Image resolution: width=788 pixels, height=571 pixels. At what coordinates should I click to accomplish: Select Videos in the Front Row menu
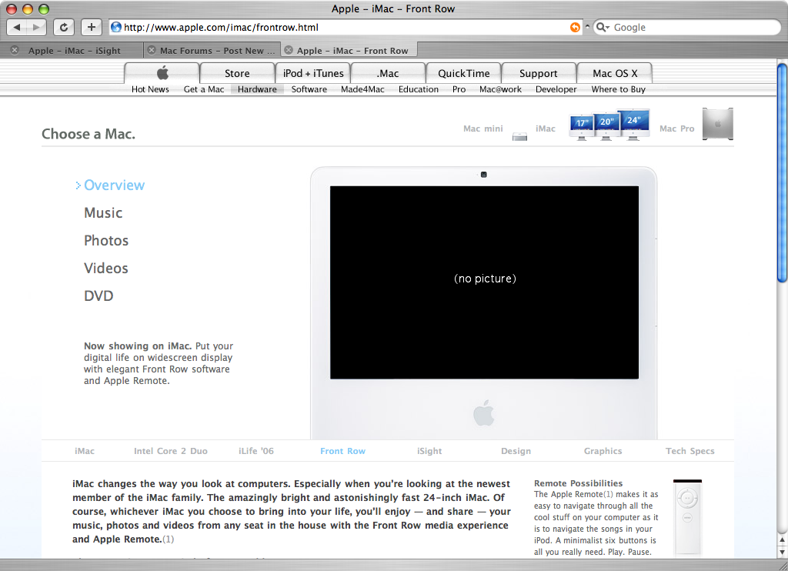pos(106,268)
